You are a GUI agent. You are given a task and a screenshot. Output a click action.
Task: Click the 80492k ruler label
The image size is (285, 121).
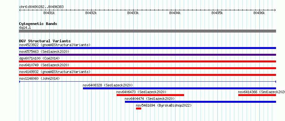click(91, 13)
